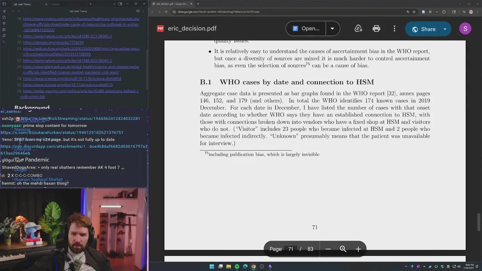Open Google Chrome from taskbar
The width and height of the screenshot is (482, 271).
(253, 266)
